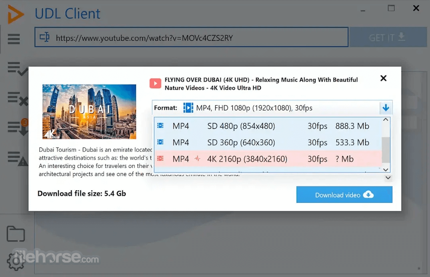Click the 533.3 Mb size value
The image size is (430, 277).
tap(352, 142)
